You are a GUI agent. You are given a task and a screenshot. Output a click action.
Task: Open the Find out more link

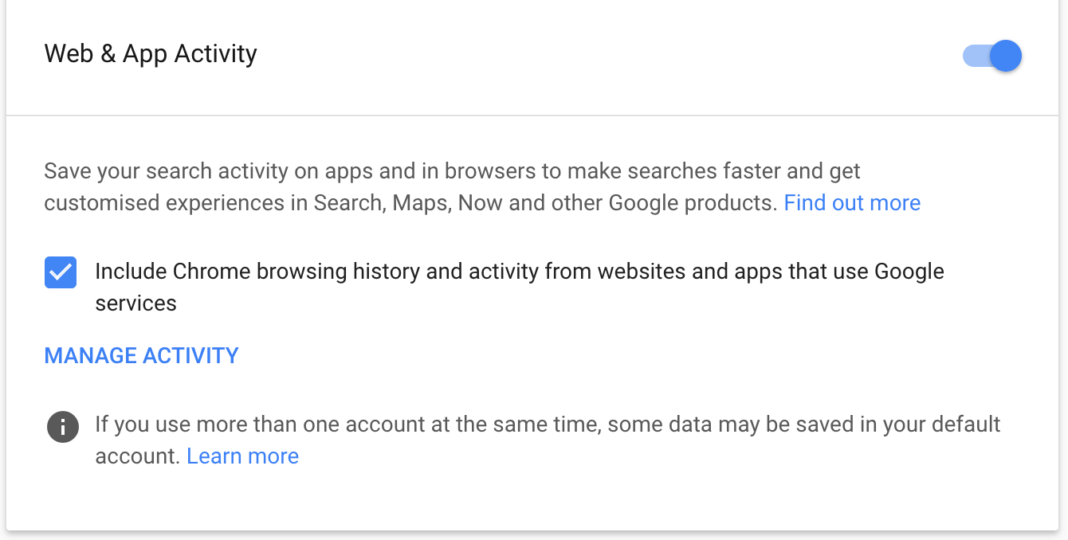point(852,203)
